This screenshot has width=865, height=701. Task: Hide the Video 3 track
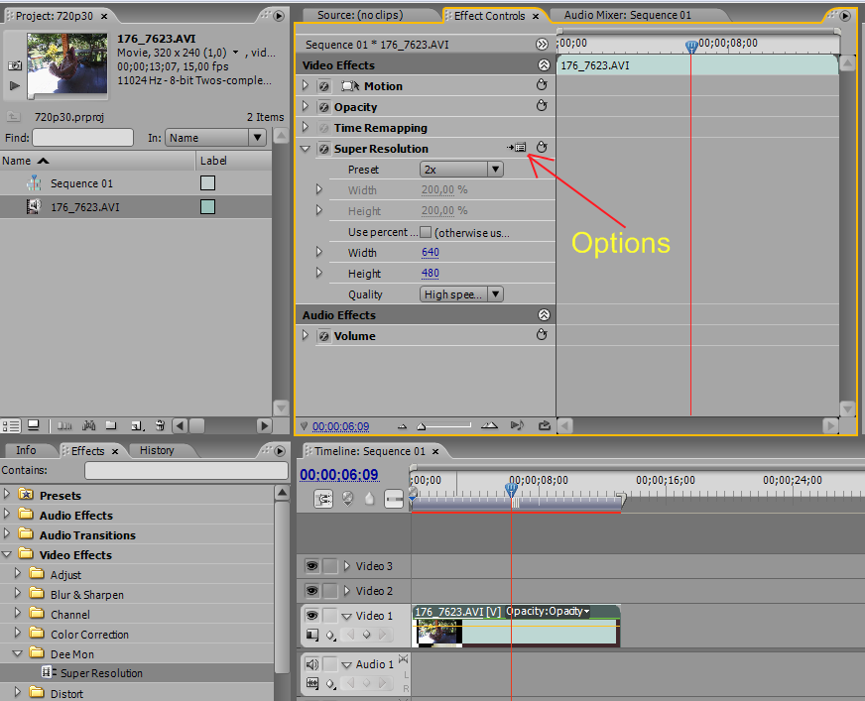click(x=311, y=566)
